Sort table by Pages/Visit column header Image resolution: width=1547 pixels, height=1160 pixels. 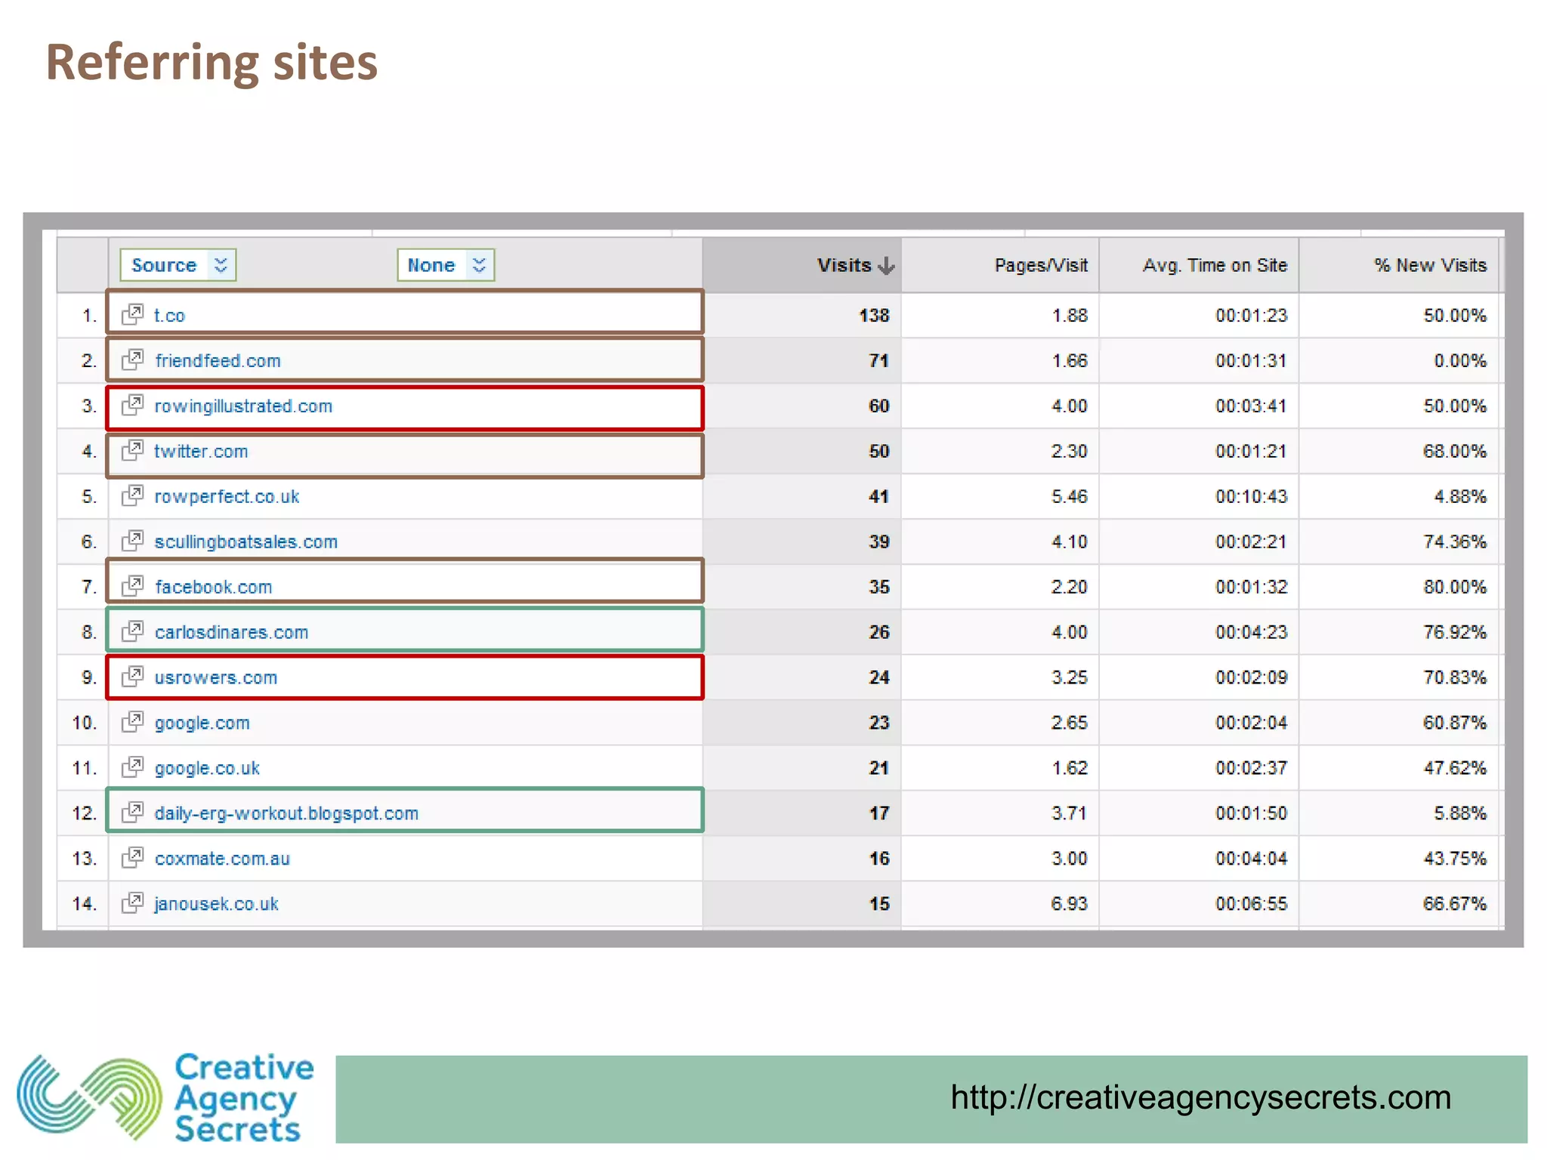[1000, 265]
